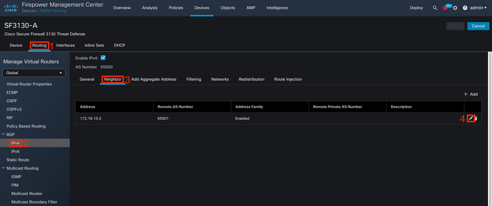Select the Add Aggregate Address tab
The height and width of the screenshot is (206, 492).
[154, 79]
